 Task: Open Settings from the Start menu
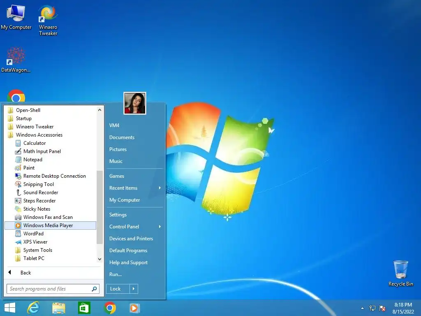coord(135,215)
